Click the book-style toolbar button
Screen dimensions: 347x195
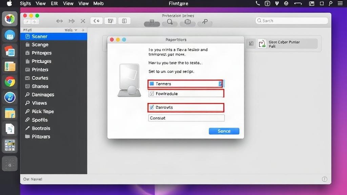[124, 21]
